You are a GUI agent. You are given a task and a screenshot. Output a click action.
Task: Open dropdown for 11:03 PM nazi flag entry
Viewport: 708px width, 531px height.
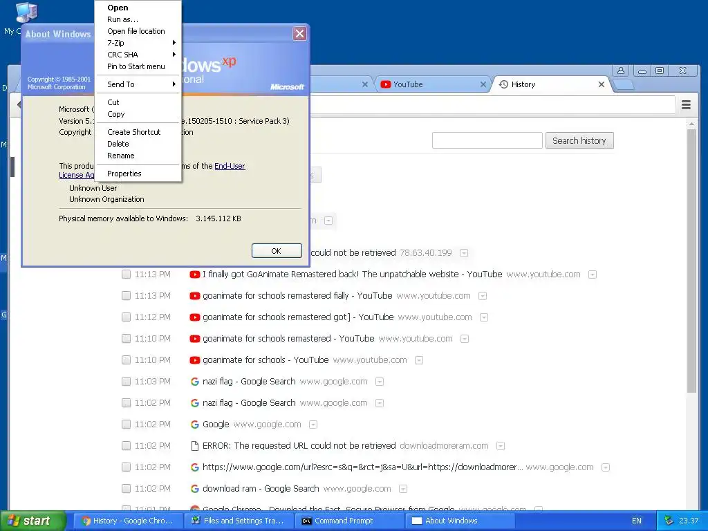click(380, 382)
